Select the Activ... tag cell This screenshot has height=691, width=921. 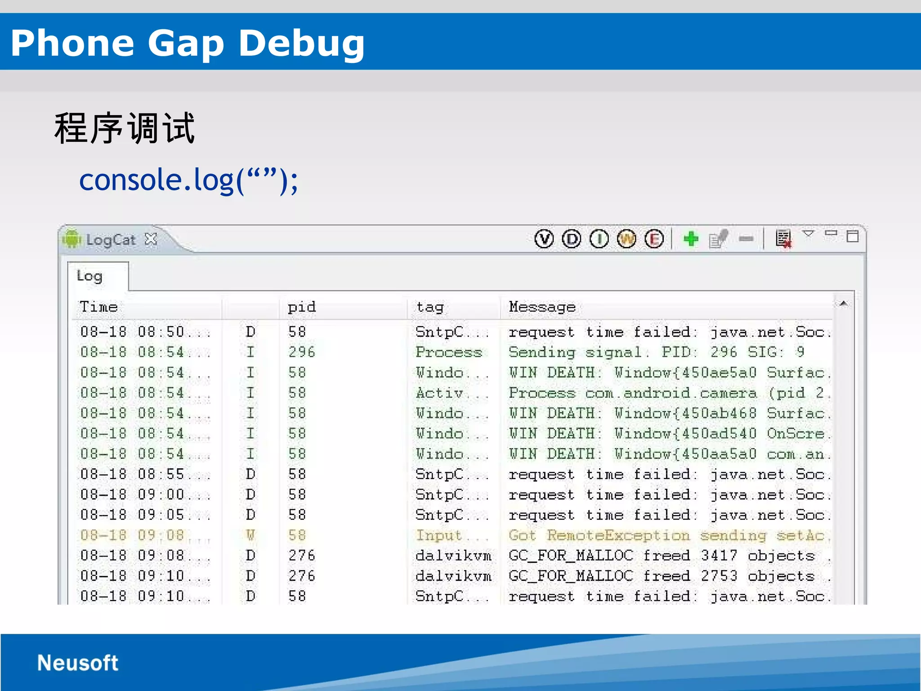click(452, 393)
